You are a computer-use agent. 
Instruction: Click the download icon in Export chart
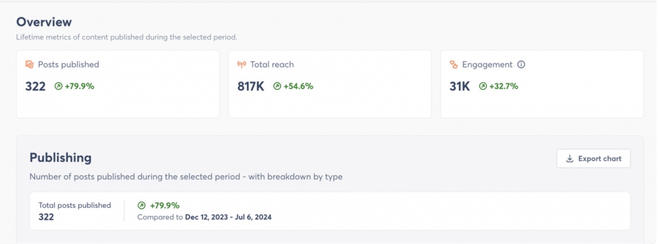click(x=570, y=158)
